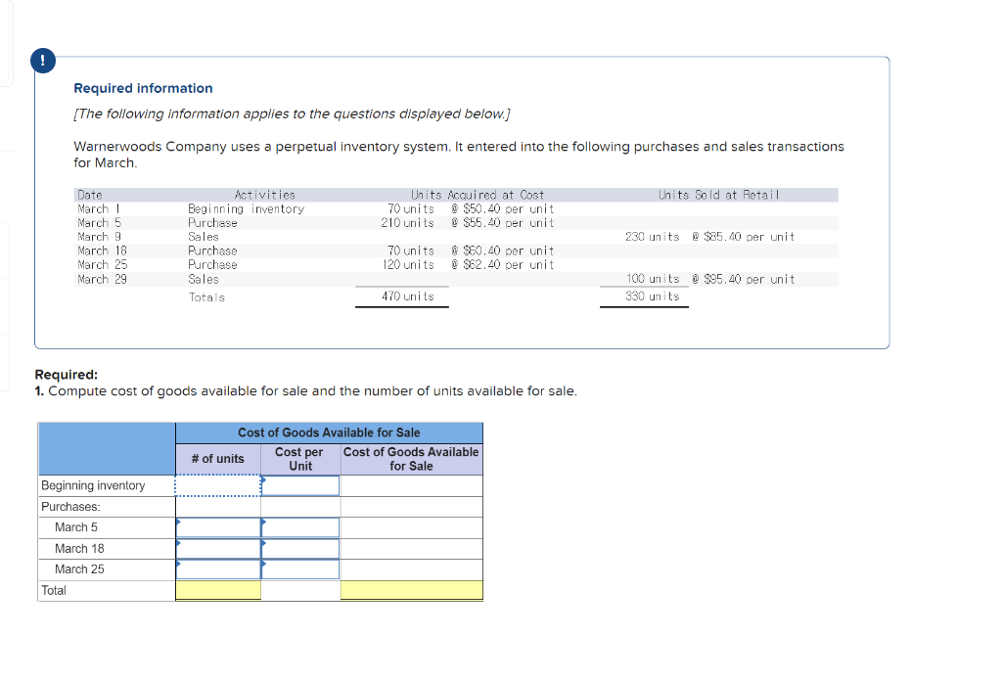The image size is (1002, 682).
Task: Click 'Beginning inventory' row label in answer table
Action: (93, 485)
